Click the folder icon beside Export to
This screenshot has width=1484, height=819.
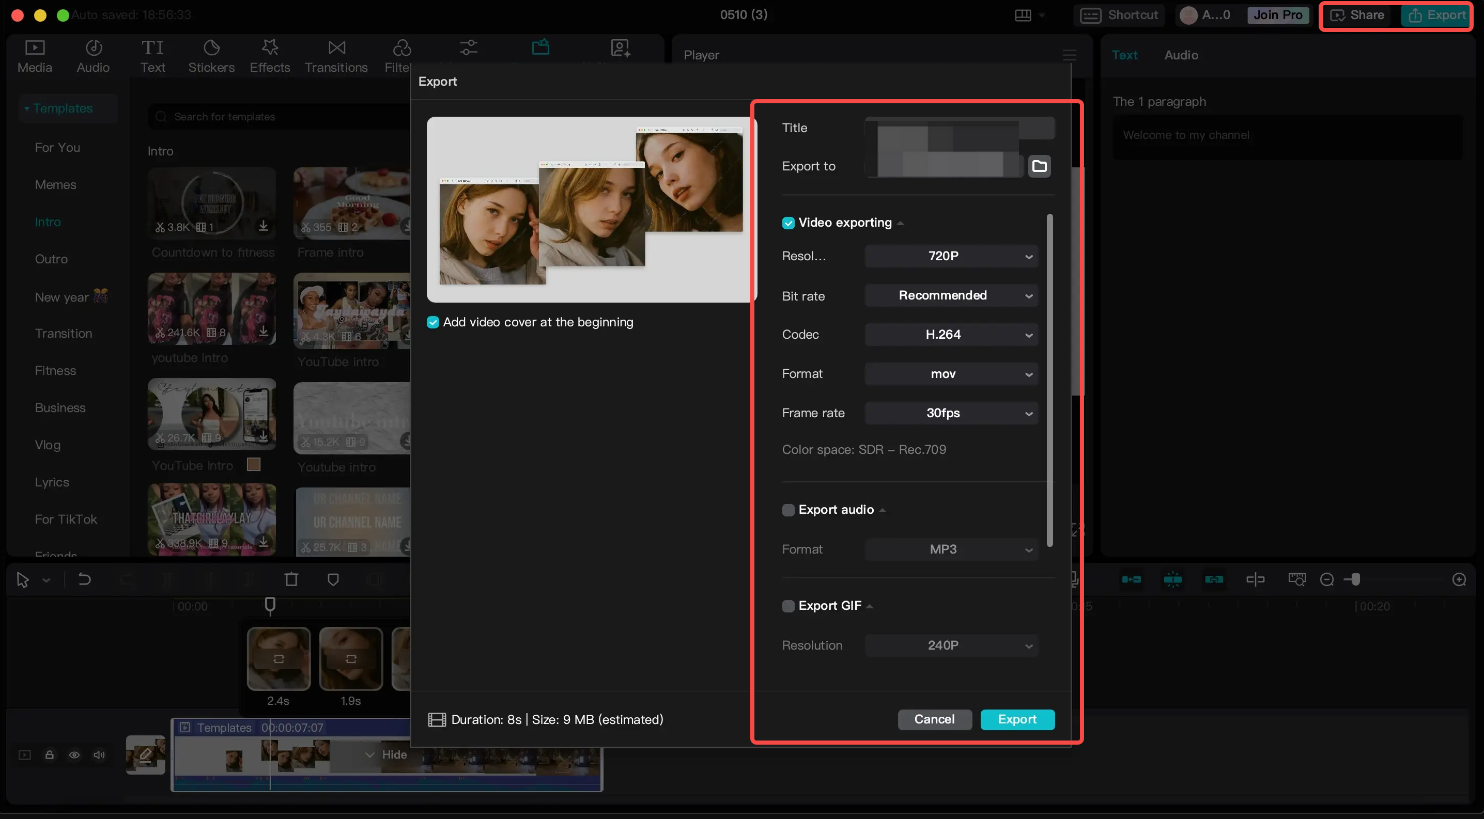tap(1039, 166)
